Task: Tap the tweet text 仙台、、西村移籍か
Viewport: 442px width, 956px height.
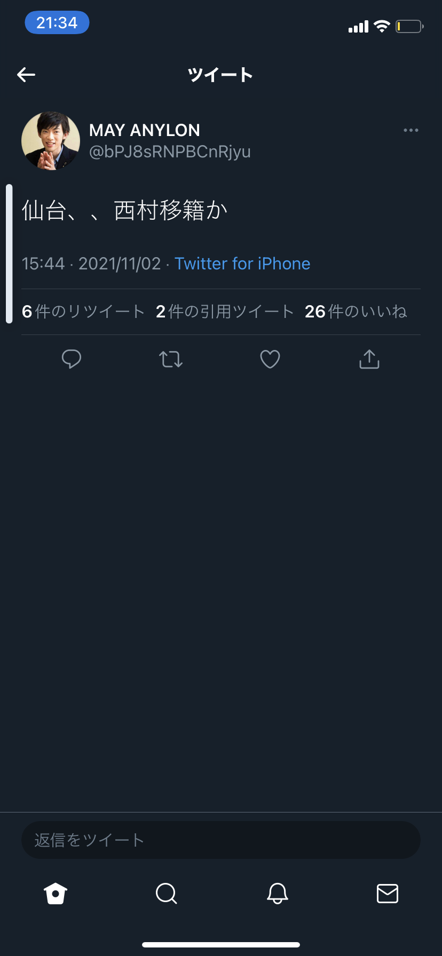Action: coord(125,211)
